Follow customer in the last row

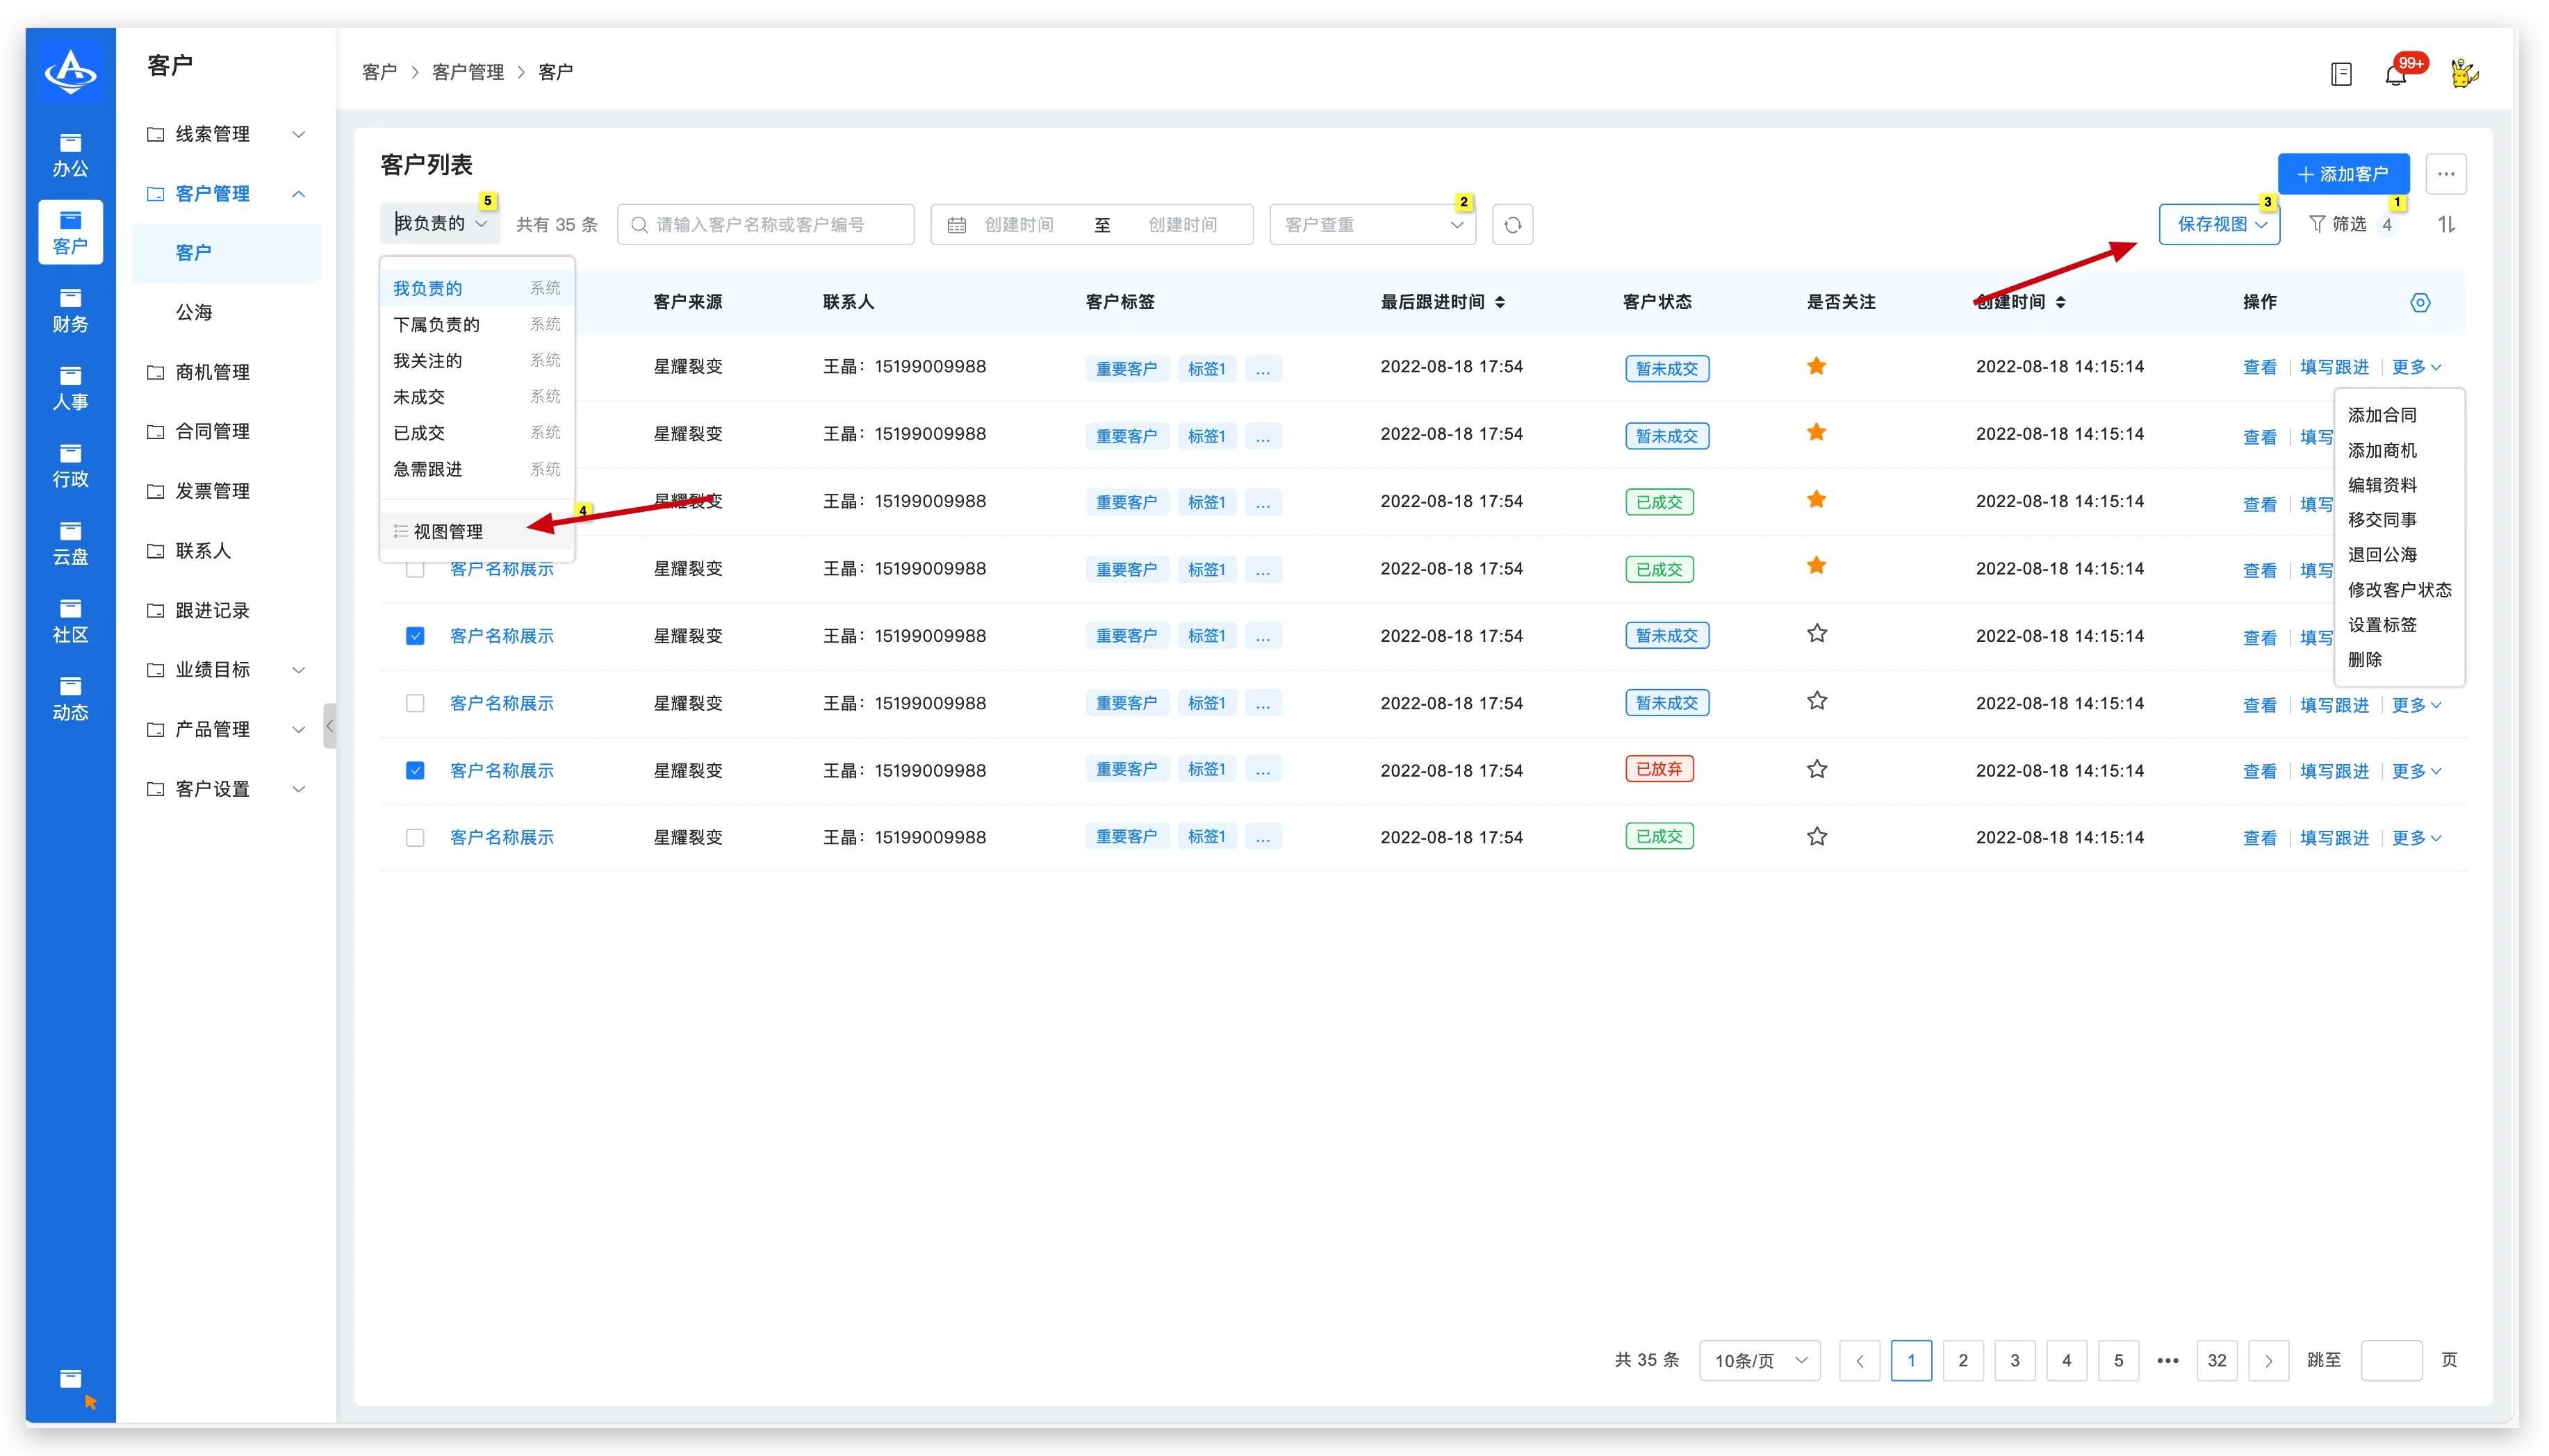coord(1817,836)
